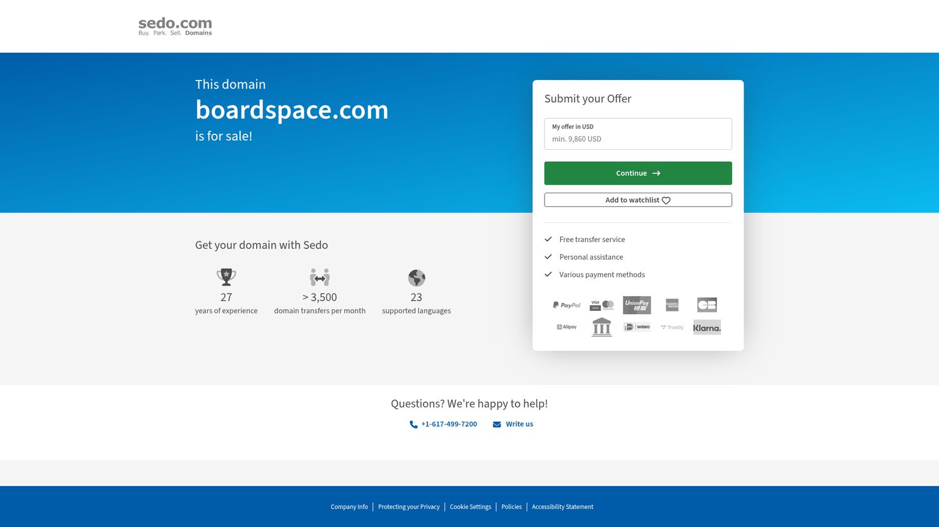This screenshot has height=527, width=939.
Task: Go to the Policies footer link
Action: pyautogui.click(x=512, y=507)
